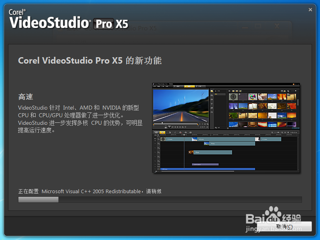The width and height of the screenshot is (320, 240).
Task: Cancel the installation with 取消(C) button
Action: pyautogui.click(x=284, y=226)
